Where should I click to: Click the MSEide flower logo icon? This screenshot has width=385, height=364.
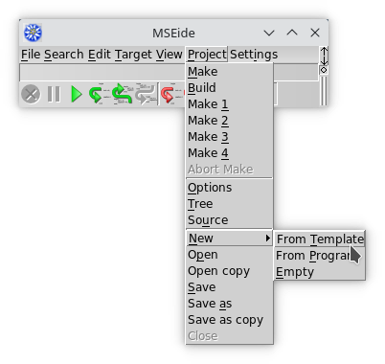pos(33,33)
